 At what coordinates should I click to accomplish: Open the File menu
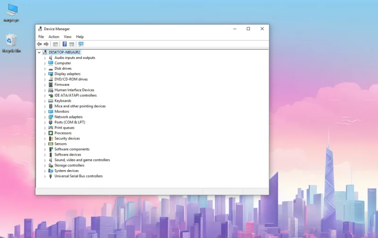coord(41,37)
